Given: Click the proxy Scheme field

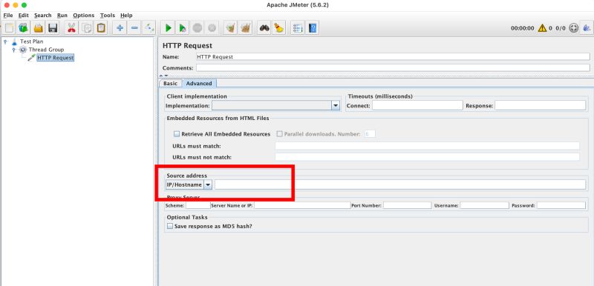Looking at the screenshot, I should (x=198, y=205).
